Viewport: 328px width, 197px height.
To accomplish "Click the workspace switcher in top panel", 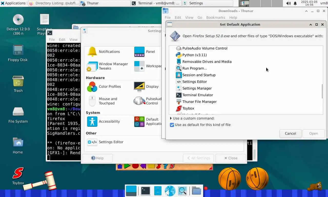I will tap(260, 3).
